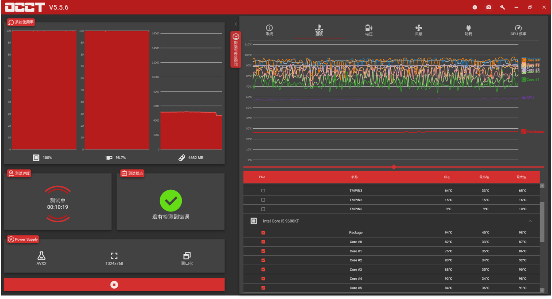Click the AVX2 flask icon
Viewport: 552px width, 299px height.
tap(41, 255)
